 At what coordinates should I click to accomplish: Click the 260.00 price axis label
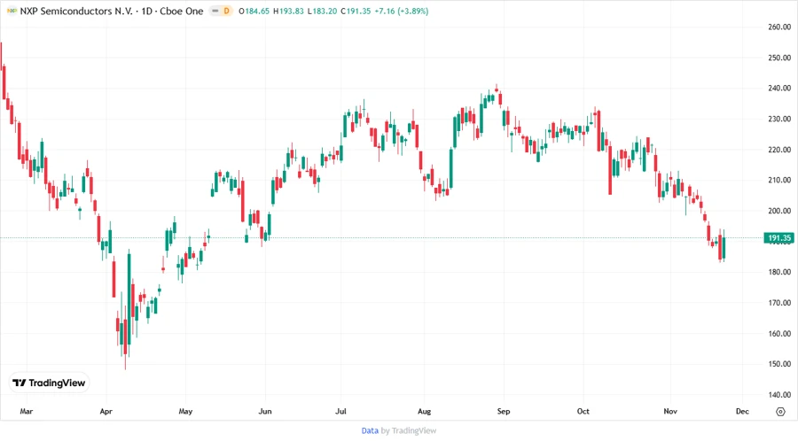point(779,27)
